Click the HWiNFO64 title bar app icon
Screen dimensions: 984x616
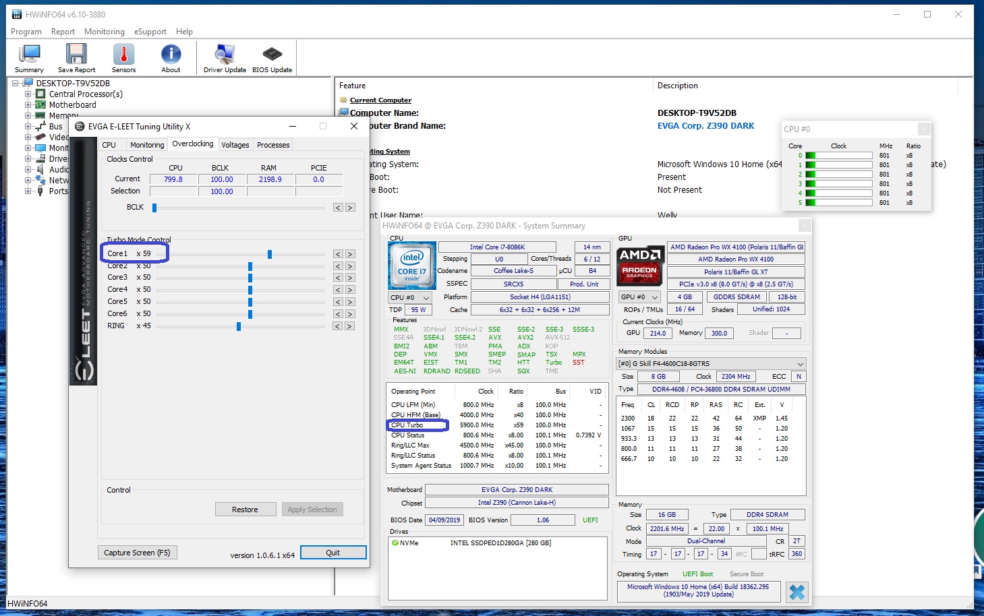16,14
